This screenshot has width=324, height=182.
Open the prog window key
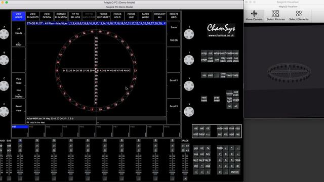tap(204, 53)
